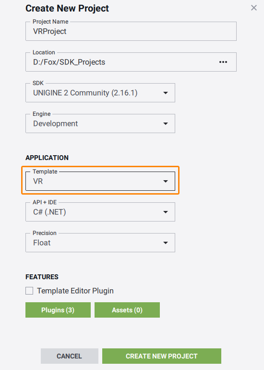This screenshot has height=370, width=264.
Task: Close the Create New Project dialog
Action: 254,8
